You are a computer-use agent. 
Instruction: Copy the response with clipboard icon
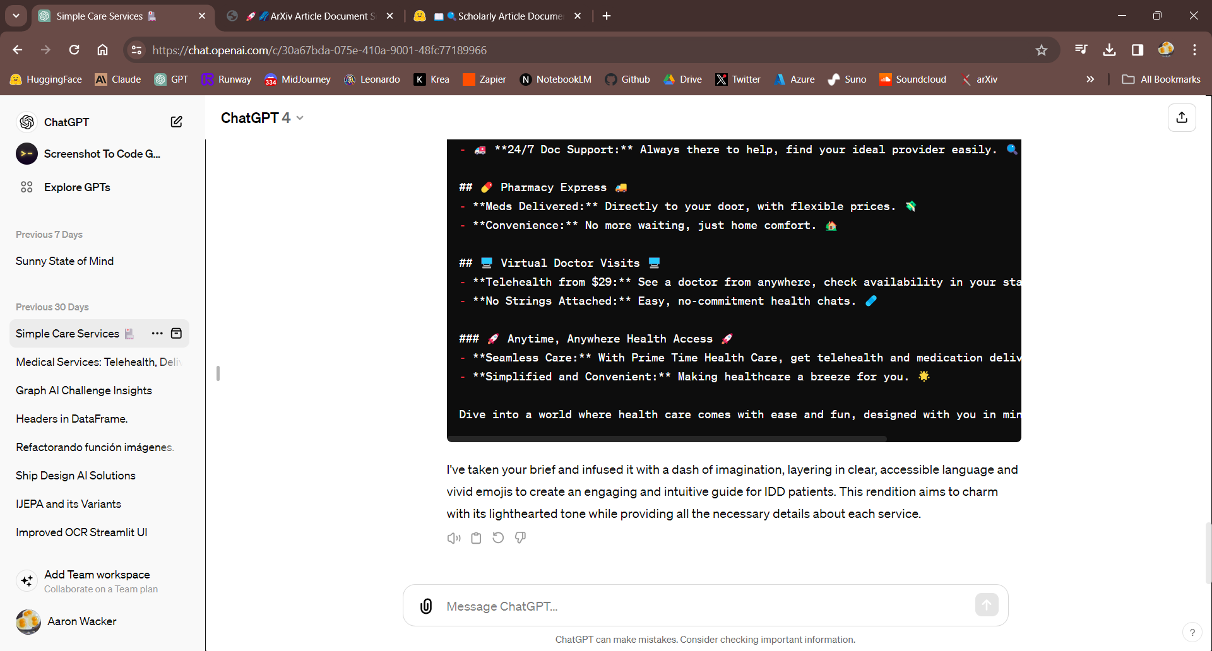tap(476, 538)
